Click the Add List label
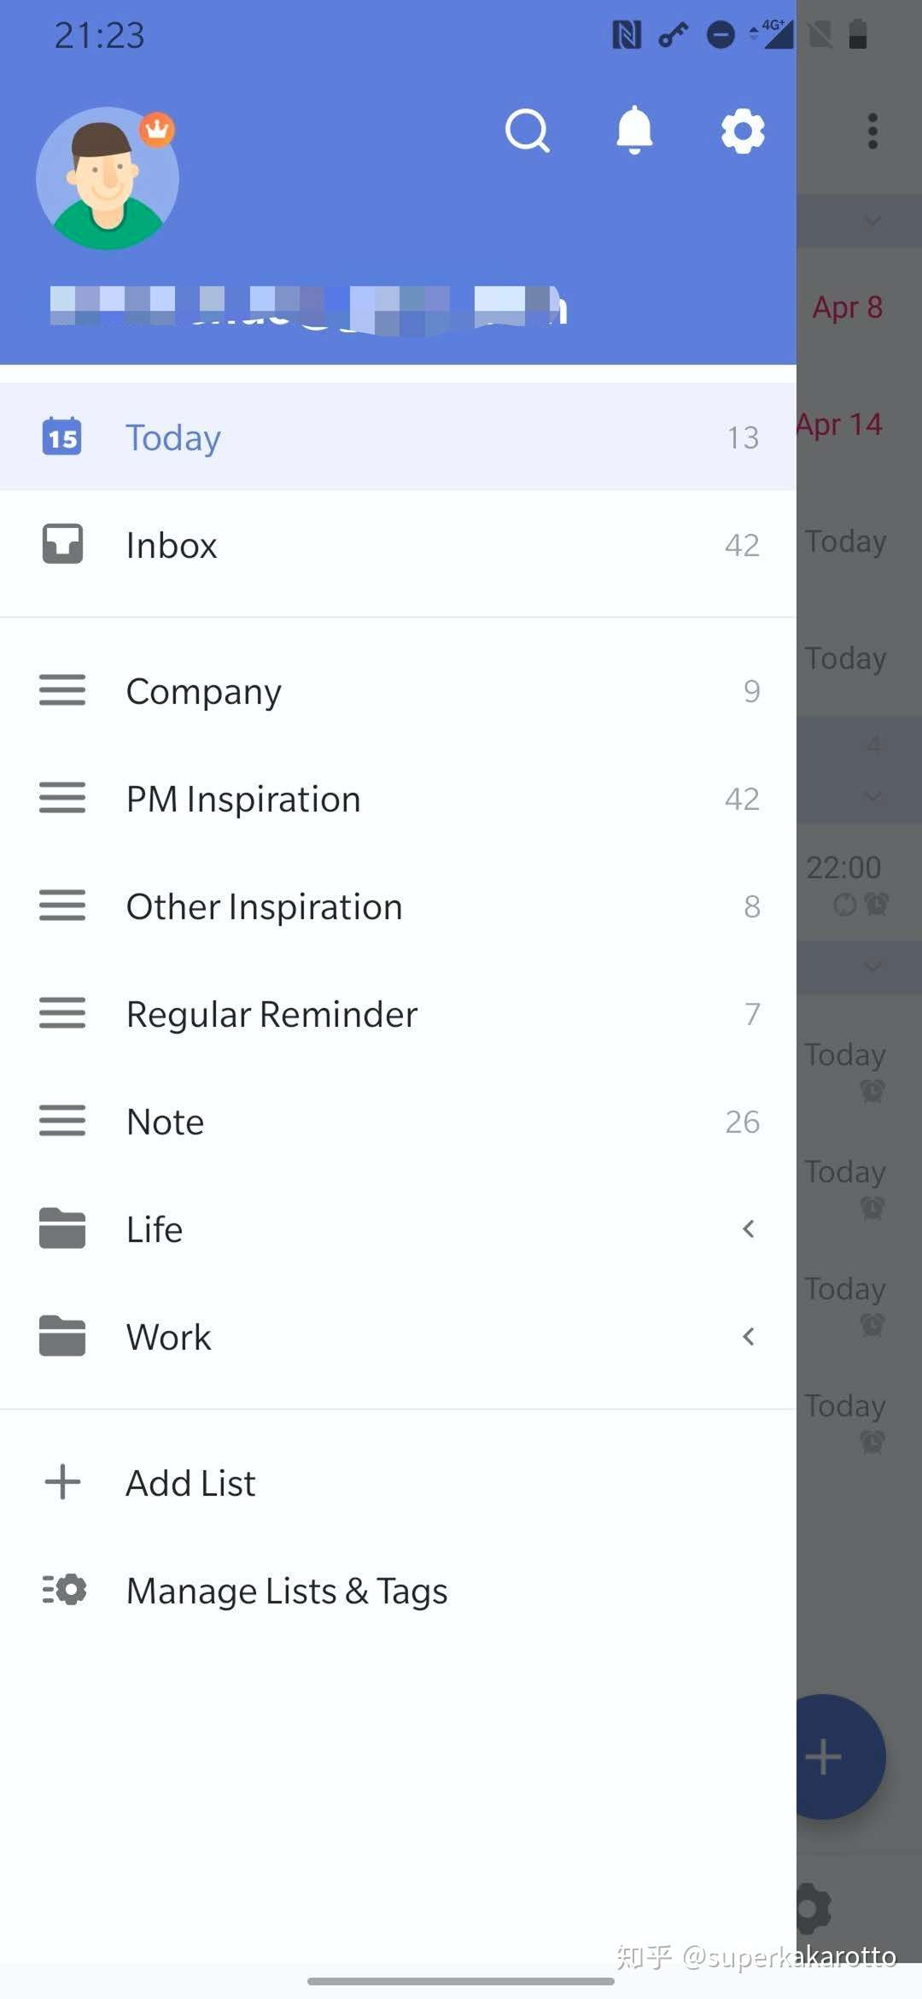Image resolution: width=922 pixels, height=1999 pixels. pos(190,1483)
